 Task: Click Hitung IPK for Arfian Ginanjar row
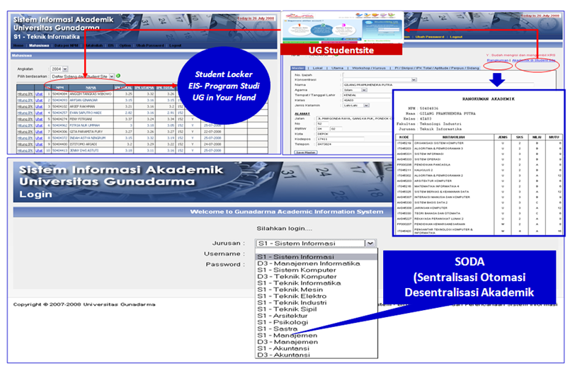[x=25, y=101]
